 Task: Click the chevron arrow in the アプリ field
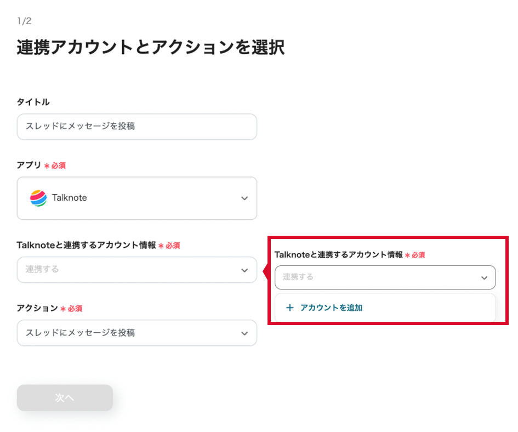pos(244,198)
